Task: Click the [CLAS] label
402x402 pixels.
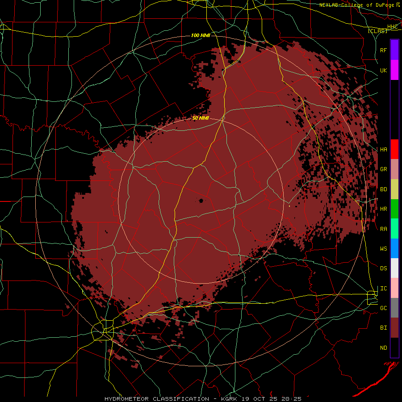Action: [x=377, y=31]
